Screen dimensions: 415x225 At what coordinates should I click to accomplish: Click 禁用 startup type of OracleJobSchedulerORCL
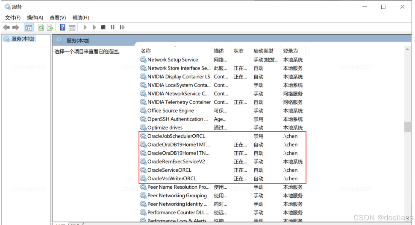coord(258,136)
